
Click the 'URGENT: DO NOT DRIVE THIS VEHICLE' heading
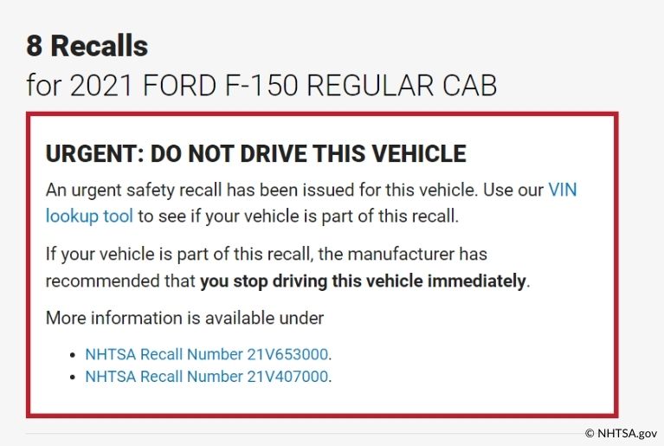coord(255,153)
